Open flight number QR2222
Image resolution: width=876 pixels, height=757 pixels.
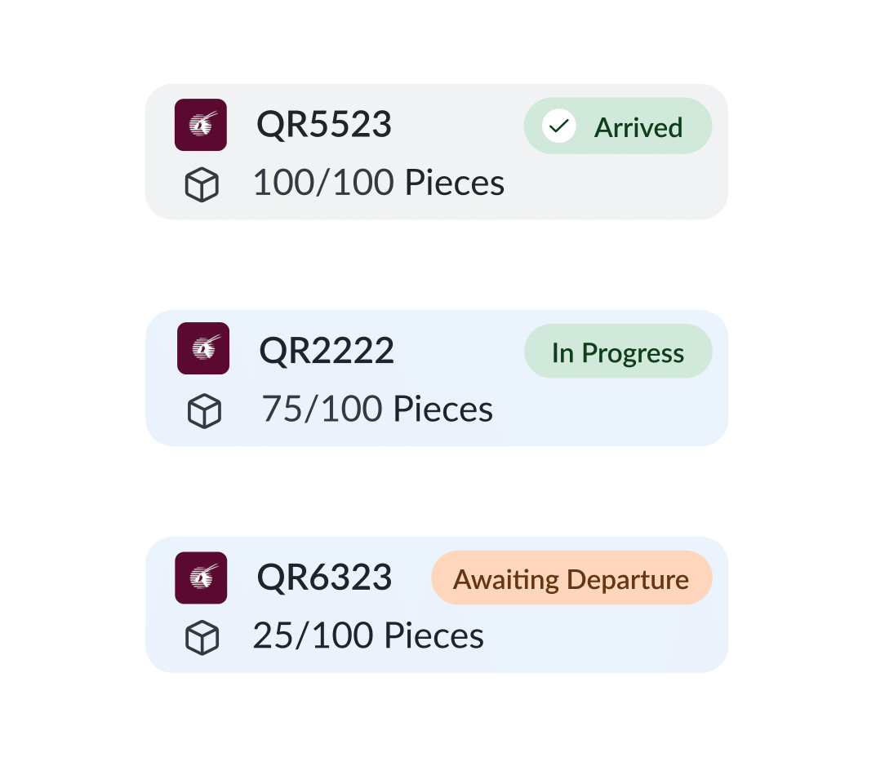tap(327, 351)
